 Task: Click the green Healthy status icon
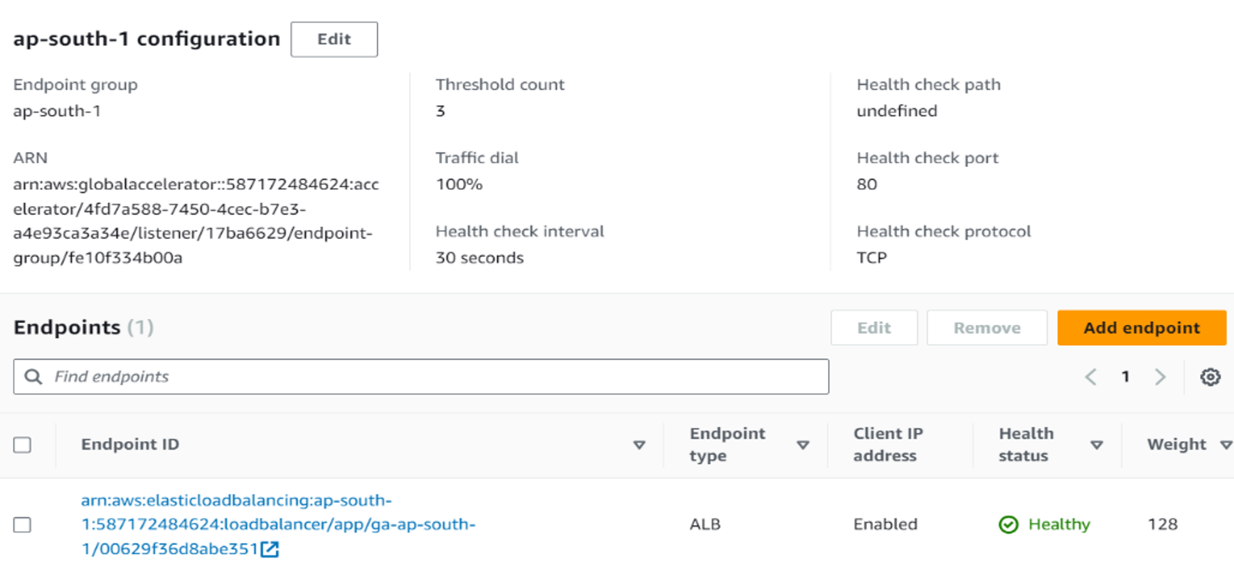[x=1008, y=524]
